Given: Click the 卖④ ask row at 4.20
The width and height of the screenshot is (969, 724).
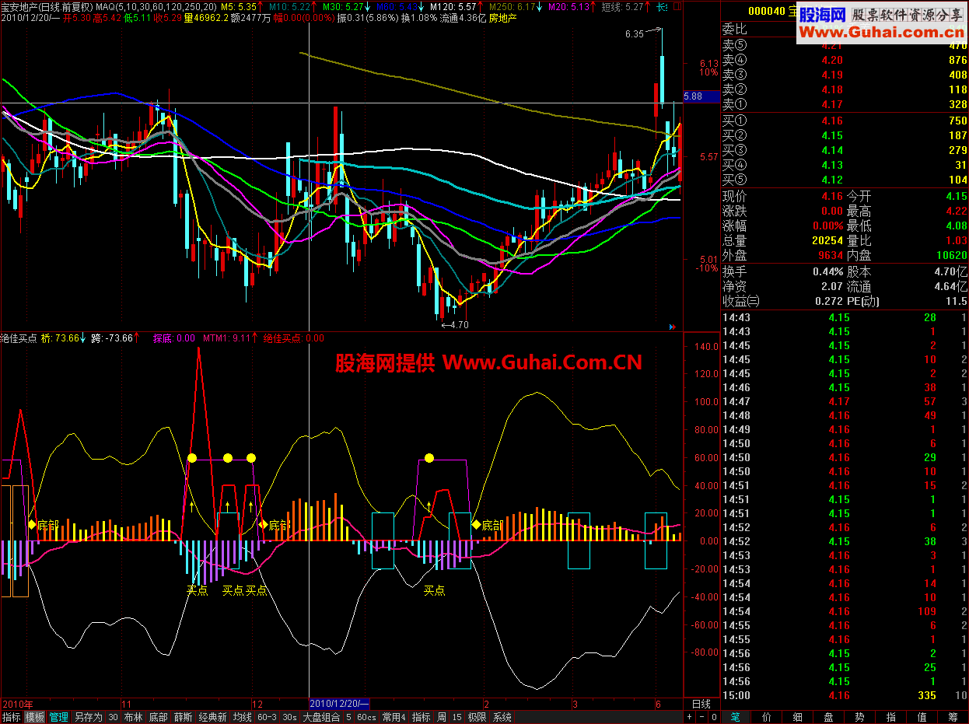Looking at the screenshot, I should coord(845,60).
